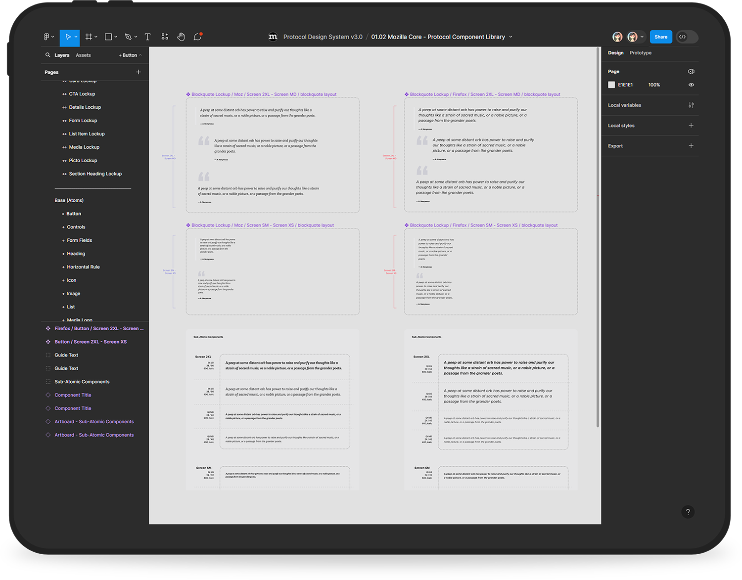Toggle Dev Mode switch
Image resolution: width=742 pixels, height=580 pixels.
point(687,37)
